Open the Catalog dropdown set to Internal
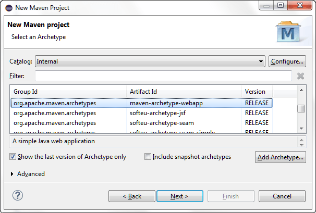Image resolution: width=316 pixels, height=213 pixels. (x=150, y=61)
